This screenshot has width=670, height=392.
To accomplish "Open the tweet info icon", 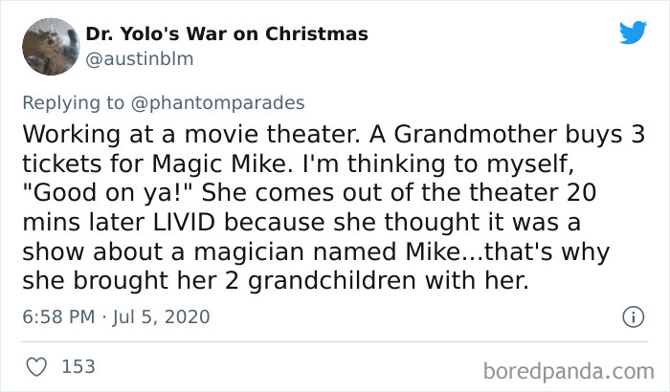I will [632, 316].
